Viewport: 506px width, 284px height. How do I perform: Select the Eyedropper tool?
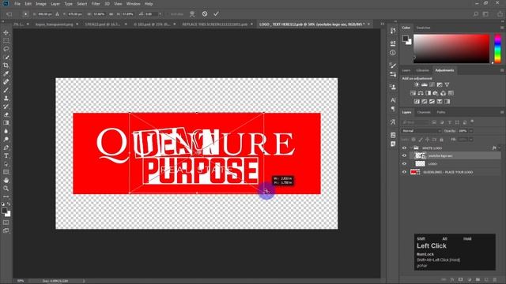coord(6,73)
